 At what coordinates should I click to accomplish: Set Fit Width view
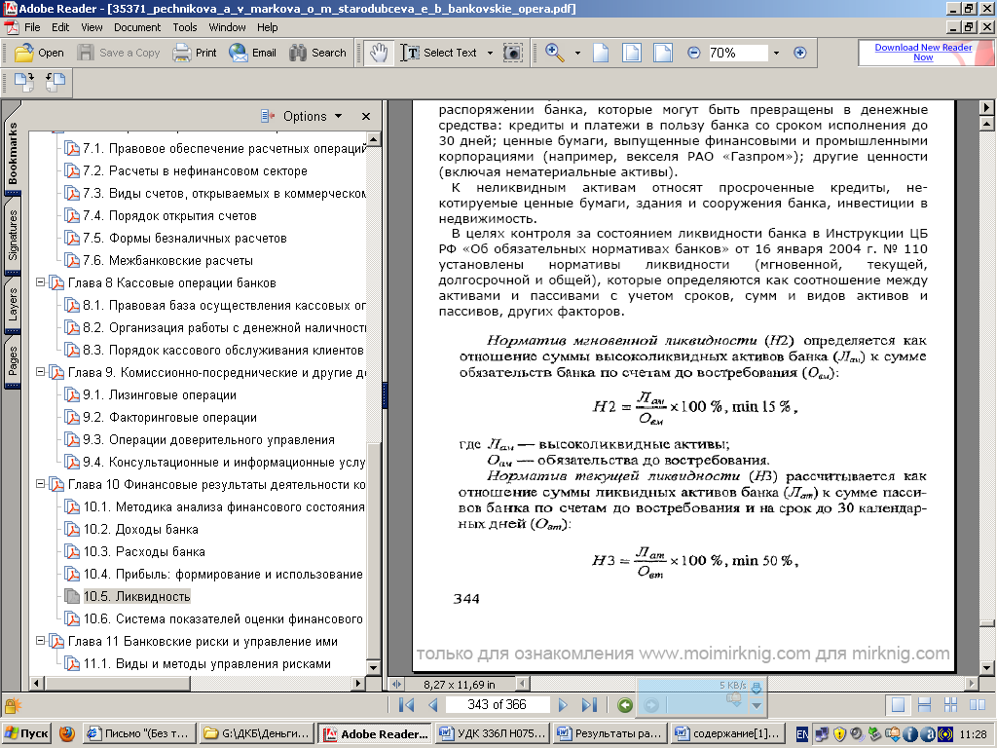(x=662, y=53)
